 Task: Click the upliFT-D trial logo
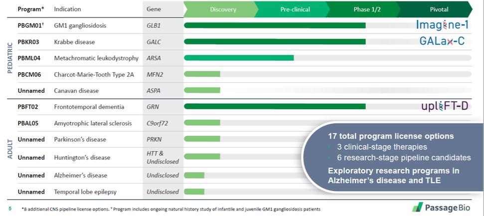coord(445,106)
